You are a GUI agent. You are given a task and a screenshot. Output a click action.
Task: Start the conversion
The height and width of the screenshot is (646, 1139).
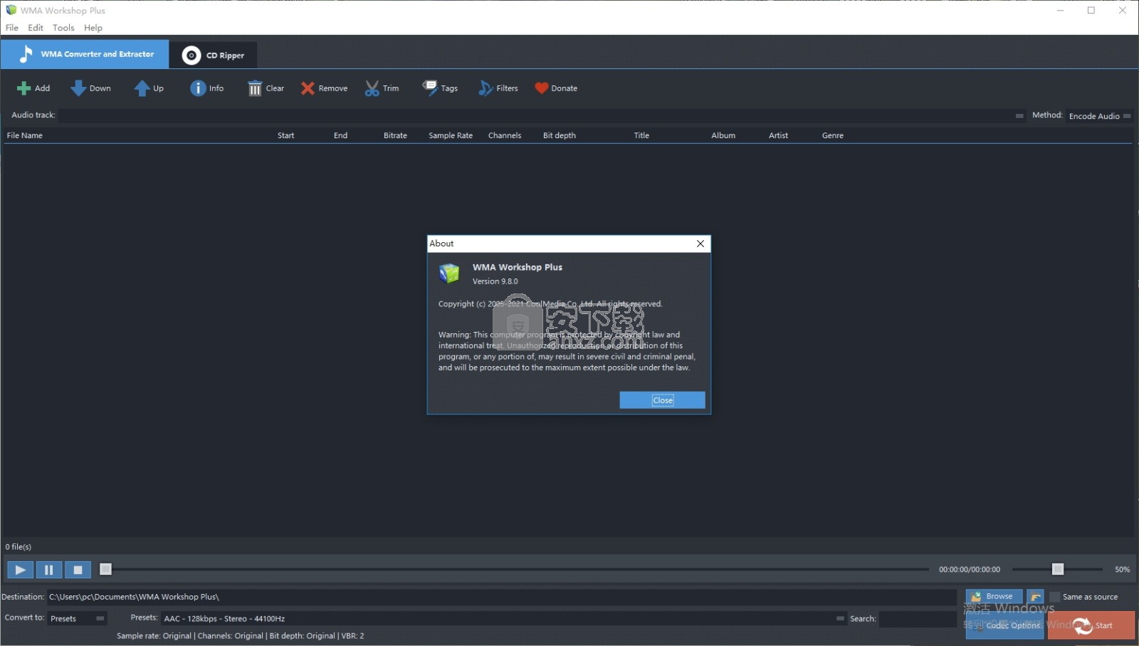click(1091, 625)
